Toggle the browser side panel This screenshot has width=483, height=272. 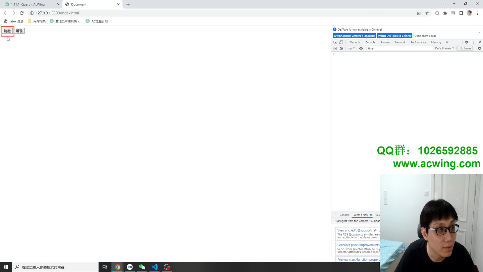pos(461,13)
